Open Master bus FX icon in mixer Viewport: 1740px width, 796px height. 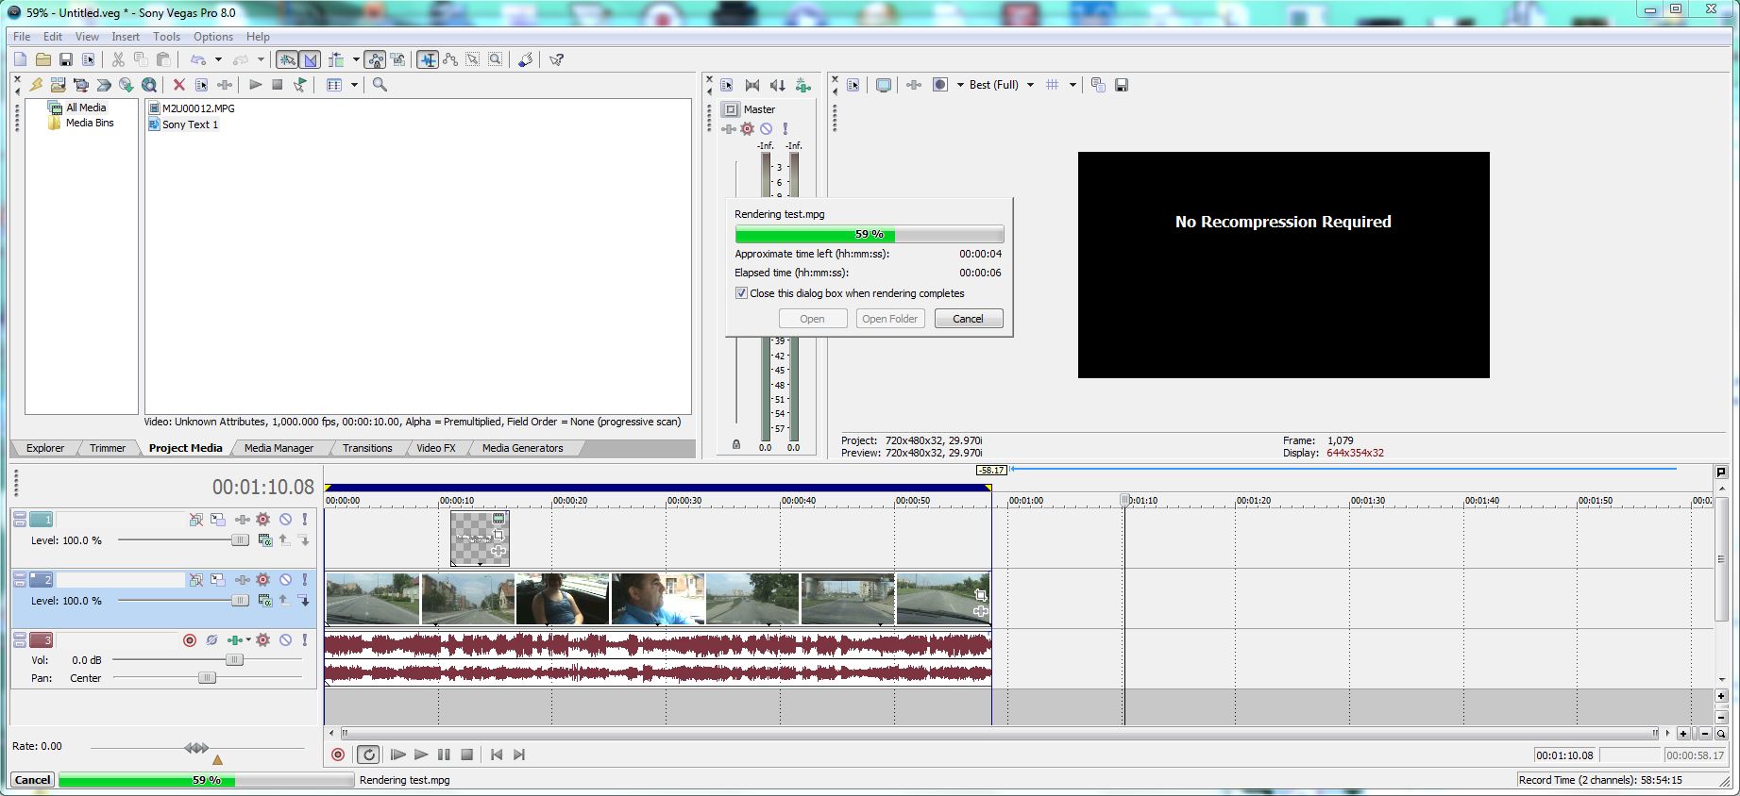[730, 128]
